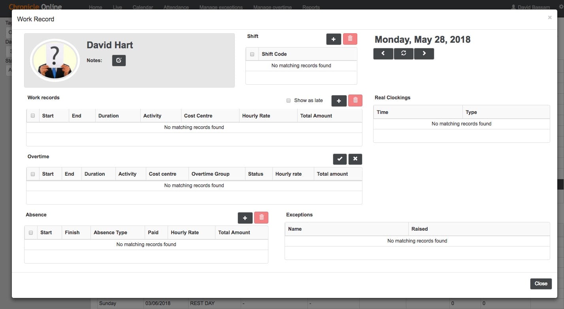The height and width of the screenshot is (309, 564).
Task: Open the Attendance menu
Action: point(175,7)
